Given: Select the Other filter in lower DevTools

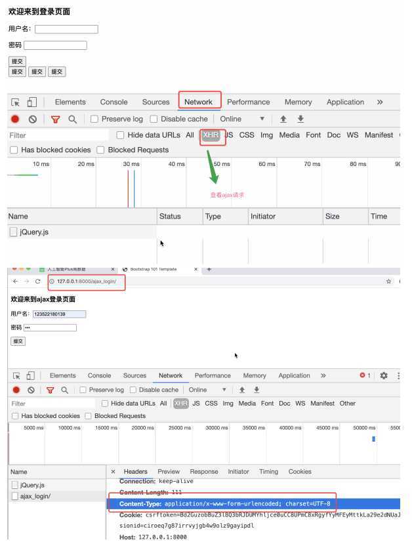Looking at the screenshot, I should pos(347,404).
